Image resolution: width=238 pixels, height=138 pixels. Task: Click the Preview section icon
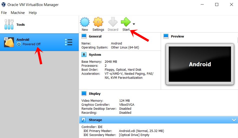[166, 36]
